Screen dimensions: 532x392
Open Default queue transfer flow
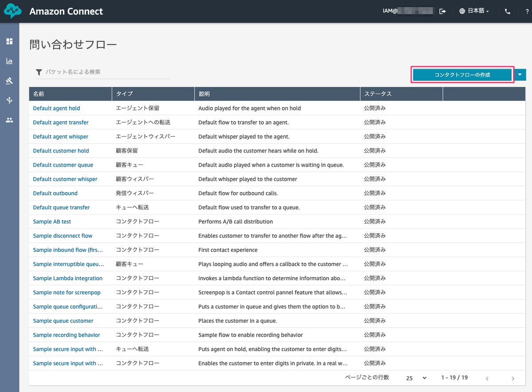point(61,208)
